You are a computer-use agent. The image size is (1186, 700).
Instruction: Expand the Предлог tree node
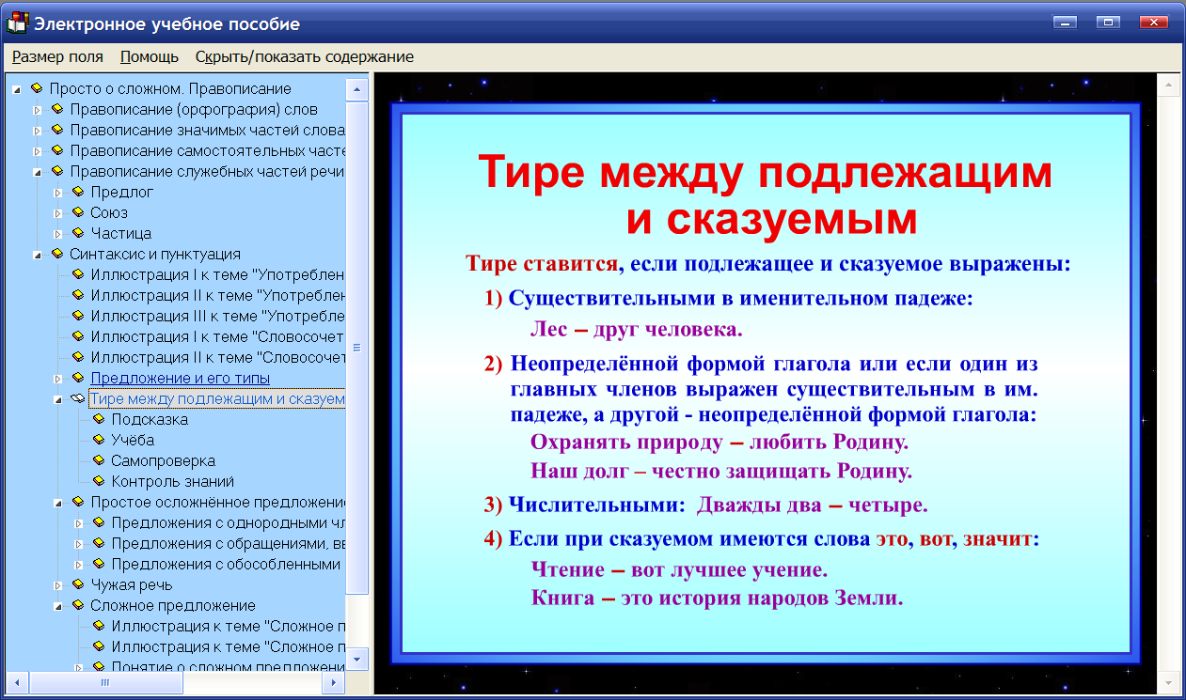pos(58,193)
